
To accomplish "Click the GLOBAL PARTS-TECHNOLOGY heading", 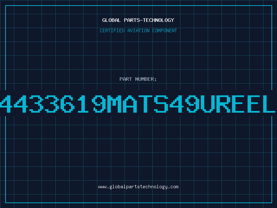I will (138, 20).
